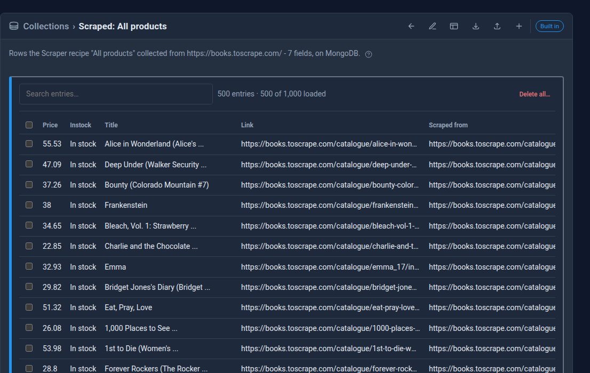The height and width of the screenshot is (373, 590).
Task: Click the deep-under catalogue link
Action: click(x=329, y=165)
